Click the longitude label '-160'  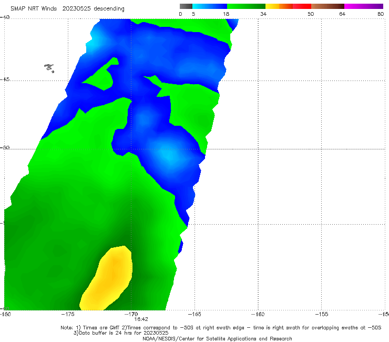[258, 314]
